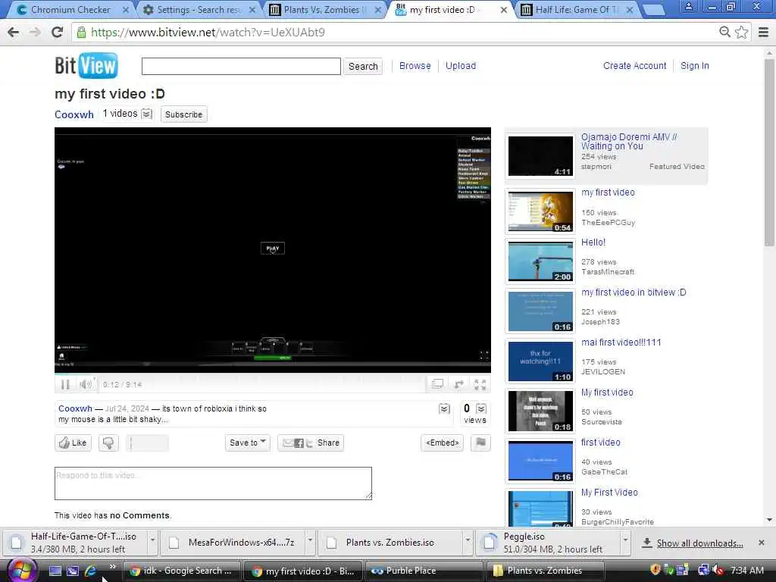776x582 pixels.
Task: Switch to widescreen player mode icon
Action: pyautogui.click(x=437, y=384)
